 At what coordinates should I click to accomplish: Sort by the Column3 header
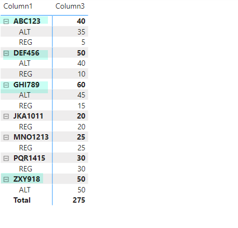pyautogui.click(x=70, y=6)
